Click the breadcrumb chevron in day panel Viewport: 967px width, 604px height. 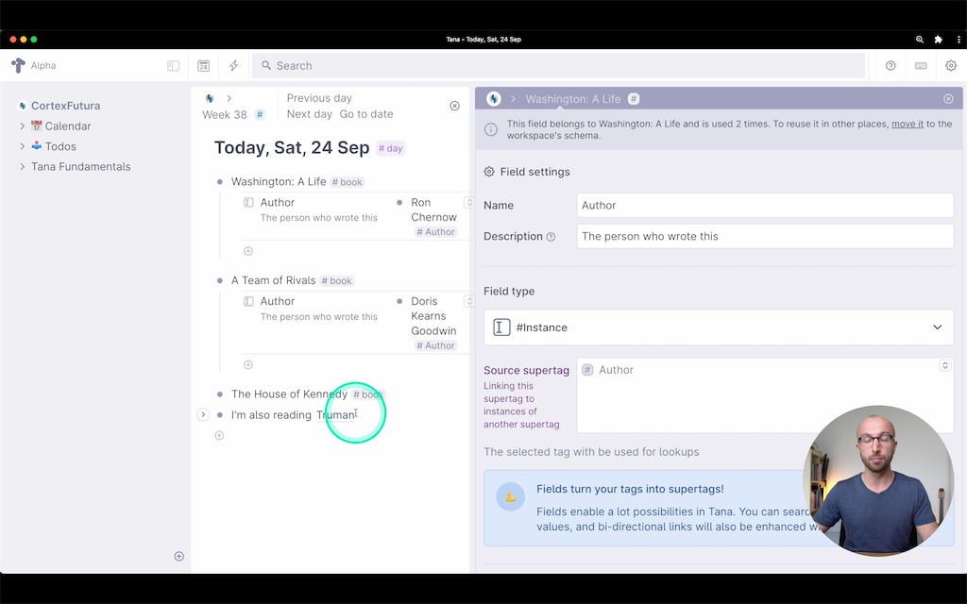229,98
